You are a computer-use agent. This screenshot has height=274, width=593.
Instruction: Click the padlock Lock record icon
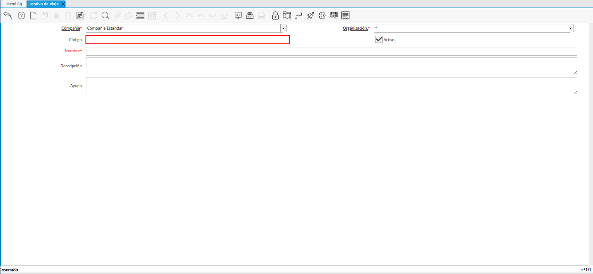click(x=275, y=15)
